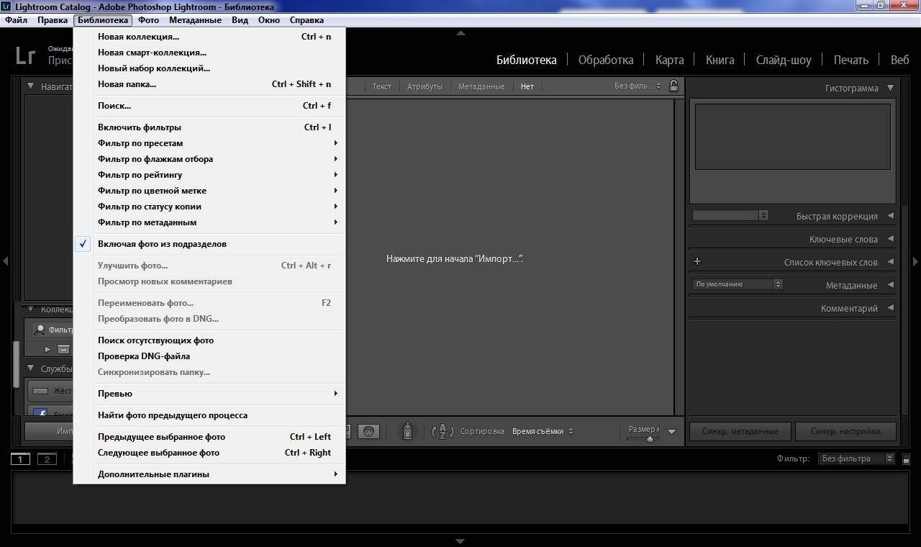Expand the Ключевые слова panel
Screen dimensions: 921x547
click(890, 239)
